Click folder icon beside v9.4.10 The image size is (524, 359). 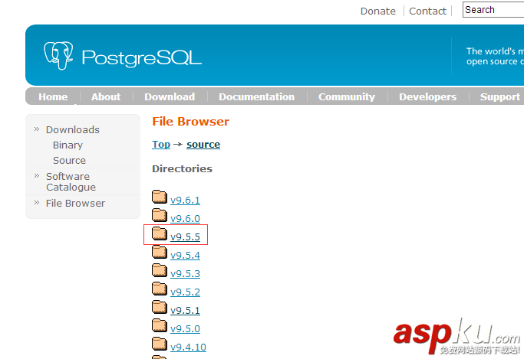pos(160,344)
